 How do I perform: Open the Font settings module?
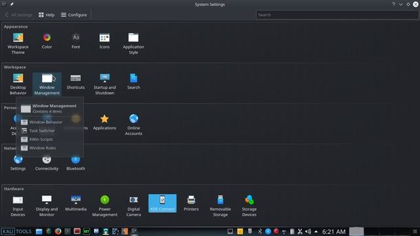76,41
